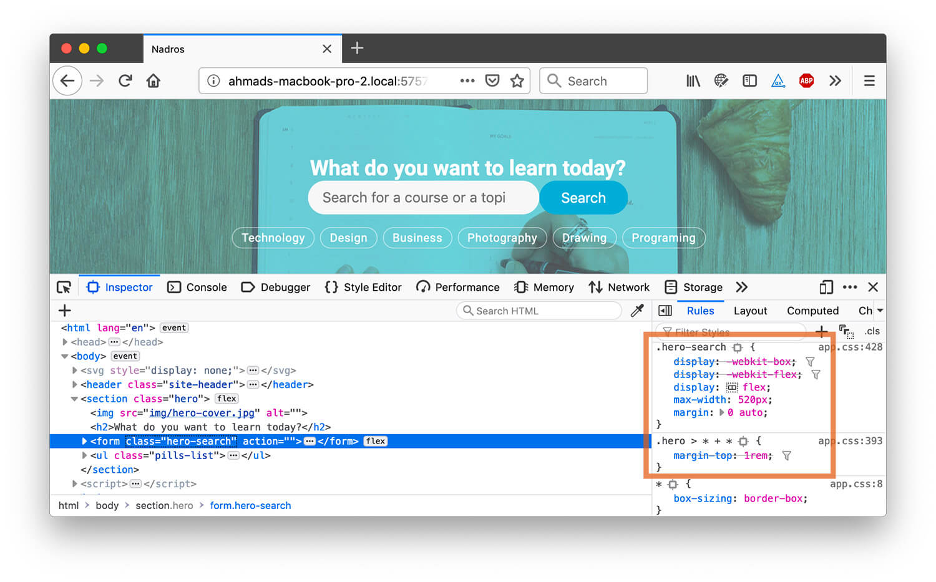
Task: Toggle flexbox highlighter icon next to display: flex
Action: (x=732, y=387)
